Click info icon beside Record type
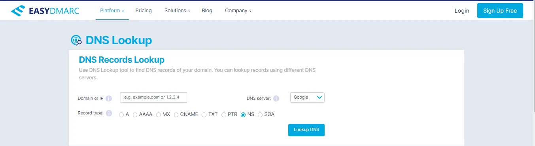Viewport: 535px width, 146px height. click(109, 113)
